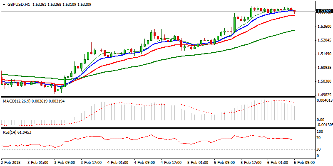This screenshot has width=333, height=166.
Task: Click the highlighted 1.53209 current price tag
Action: click(x=323, y=11)
